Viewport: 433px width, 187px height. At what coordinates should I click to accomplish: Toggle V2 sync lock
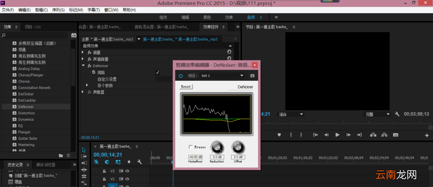point(121,179)
